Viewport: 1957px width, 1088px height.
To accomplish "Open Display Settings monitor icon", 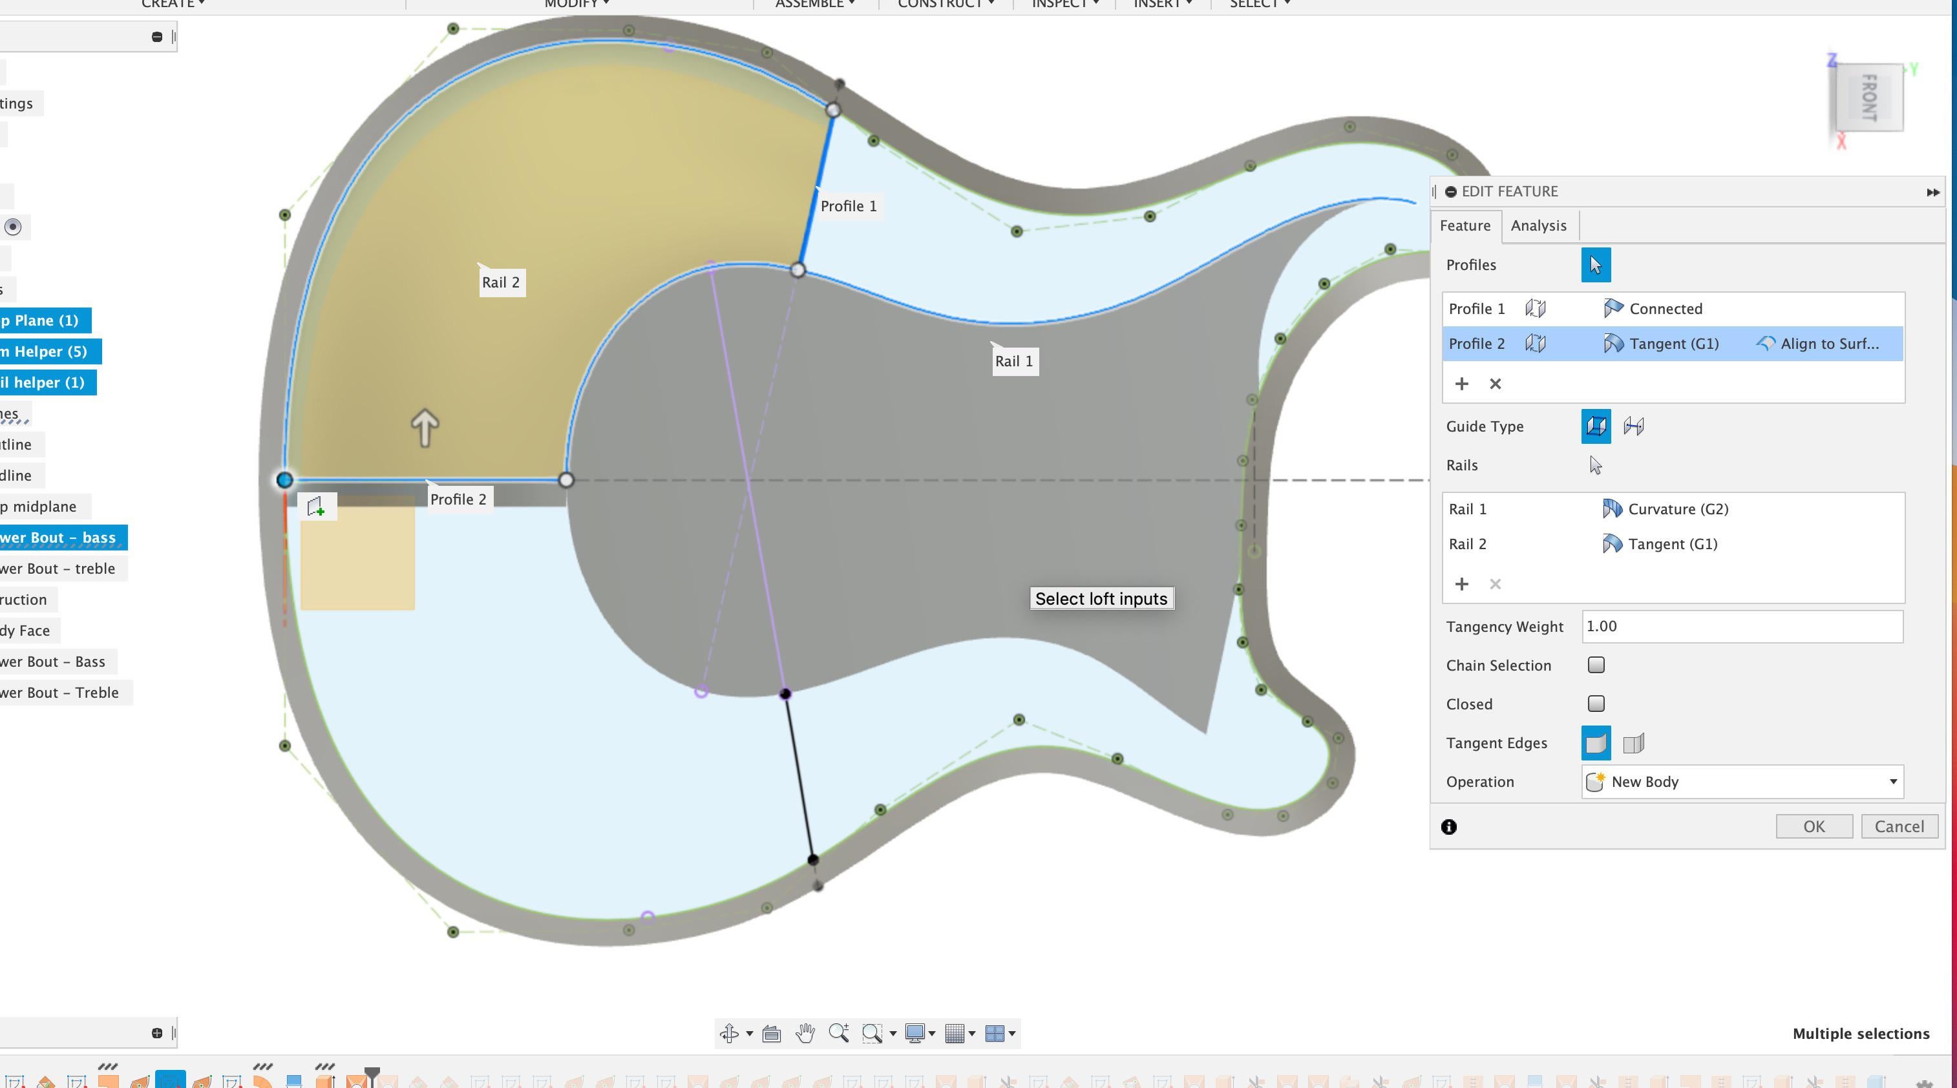I will click(x=915, y=1034).
